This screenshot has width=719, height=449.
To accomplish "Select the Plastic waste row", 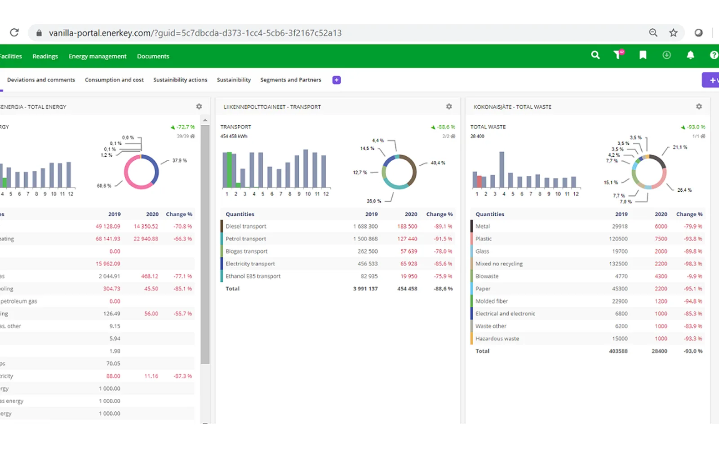I will pos(587,239).
